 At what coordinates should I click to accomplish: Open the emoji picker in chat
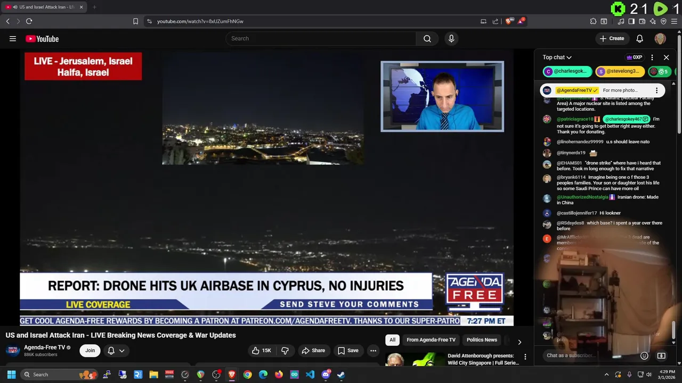point(644,356)
